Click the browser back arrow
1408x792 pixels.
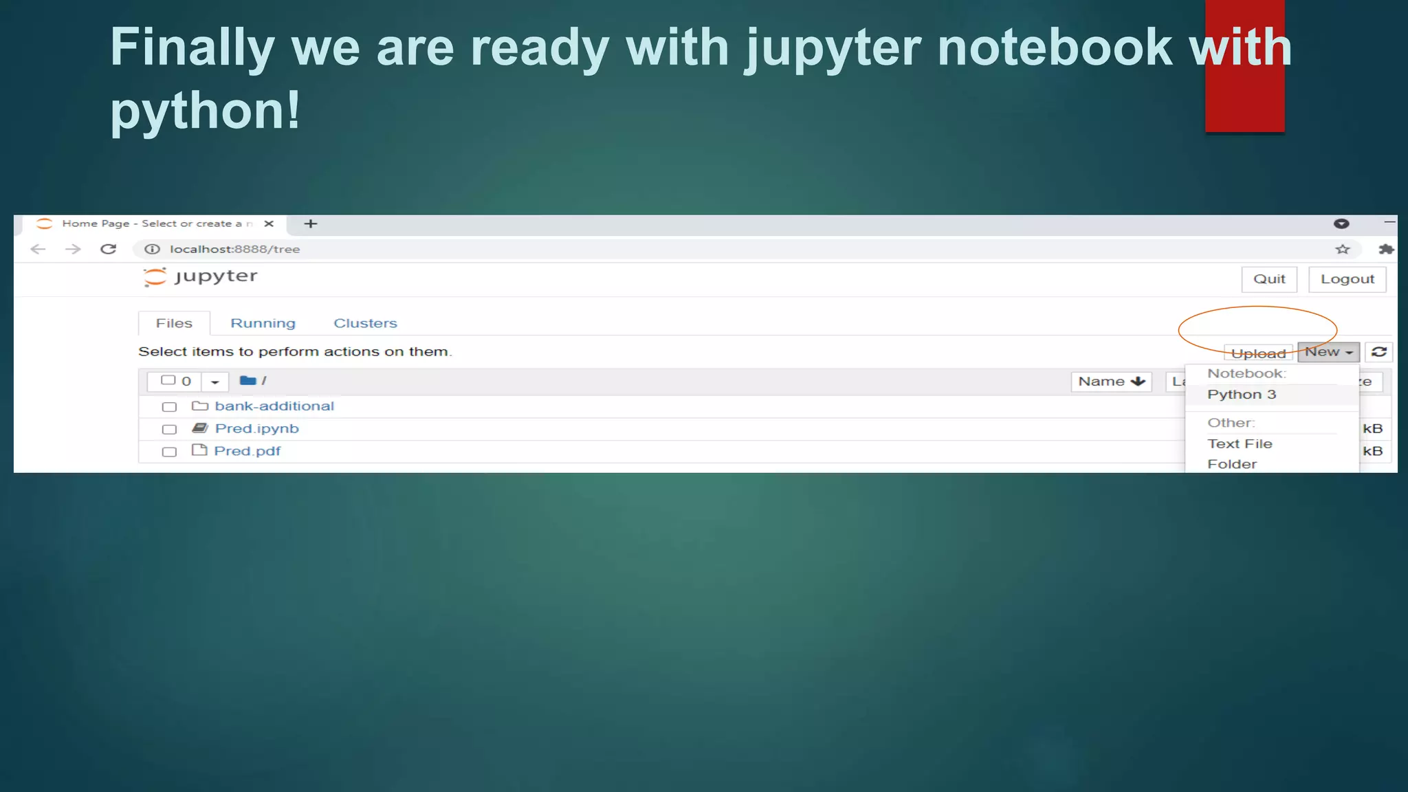click(x=38, y=249)
